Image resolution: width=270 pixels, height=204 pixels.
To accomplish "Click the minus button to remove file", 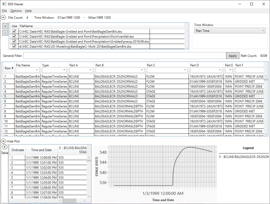I will (x=5, y=33).
